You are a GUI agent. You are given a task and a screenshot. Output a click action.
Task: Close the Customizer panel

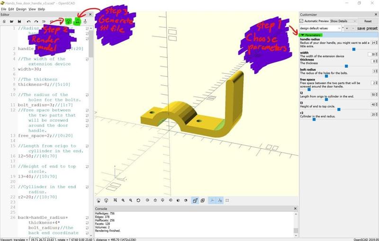tap(376, 15)
